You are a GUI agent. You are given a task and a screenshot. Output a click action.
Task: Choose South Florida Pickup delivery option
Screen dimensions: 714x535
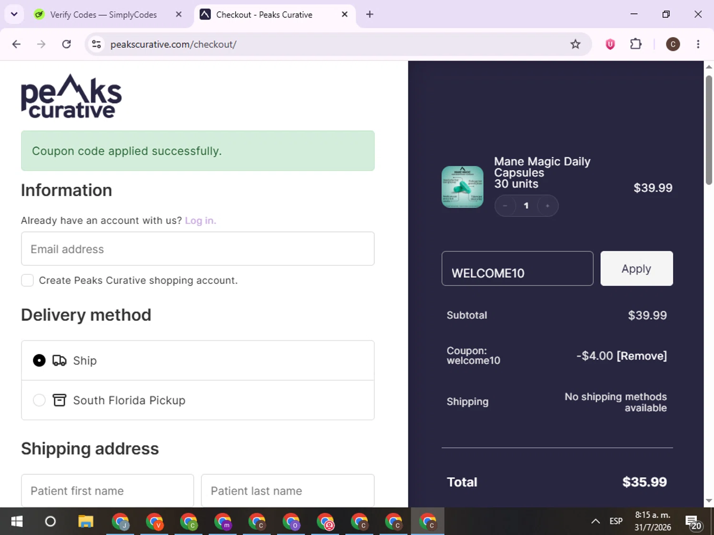point(39,400)
